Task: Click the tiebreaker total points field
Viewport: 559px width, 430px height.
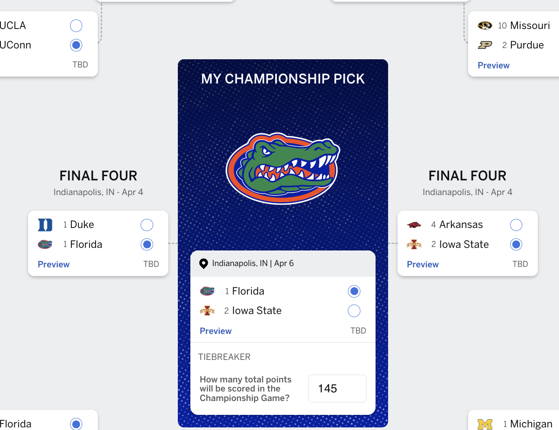Action: tap(337, 388)
